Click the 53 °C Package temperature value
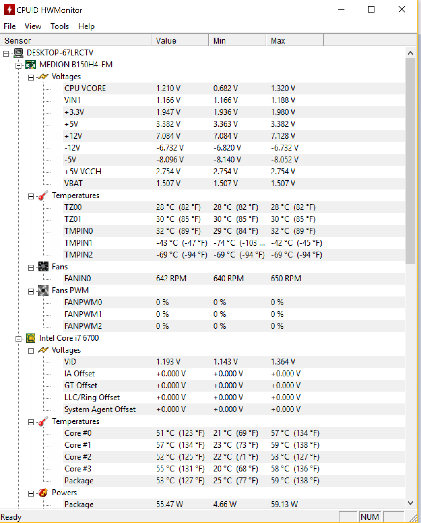Screen dimensions: 421x523 [x=180, y=481]
